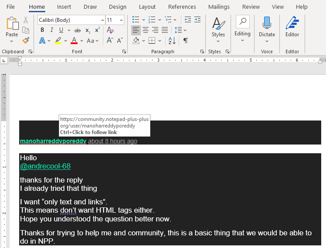Expand bullet library dropdown arrow
326x248 pixels.
pos(143,20)
